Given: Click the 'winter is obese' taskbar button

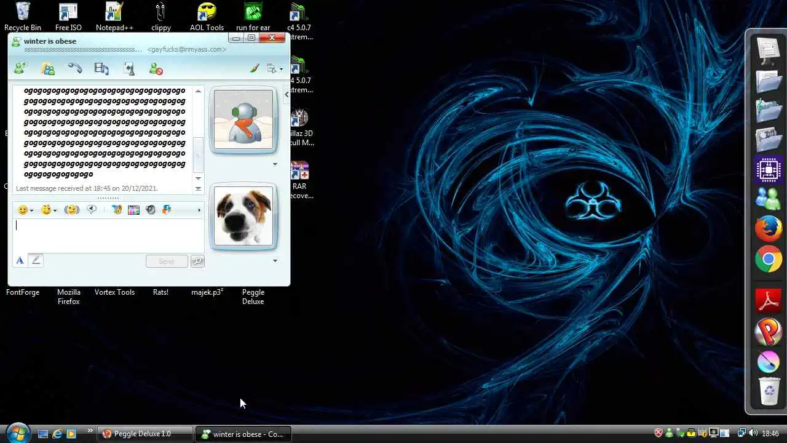Looking at the screenshot, I should 243,434.
